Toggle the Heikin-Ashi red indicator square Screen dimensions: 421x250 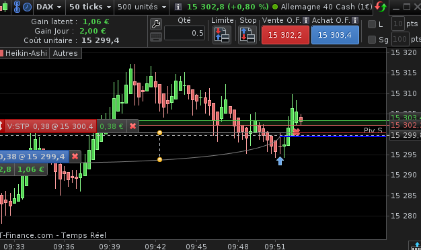(x=1, y=53)
